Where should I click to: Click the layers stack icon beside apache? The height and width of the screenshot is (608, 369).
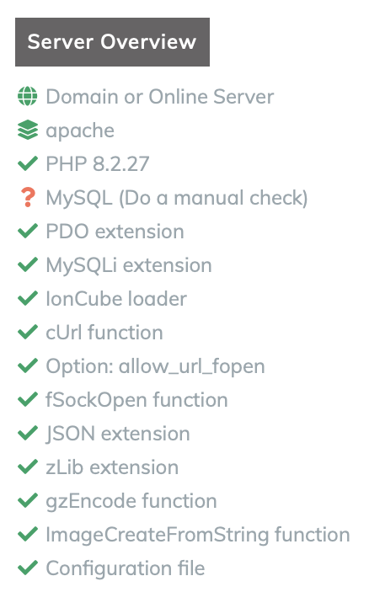tap(28, 130)
